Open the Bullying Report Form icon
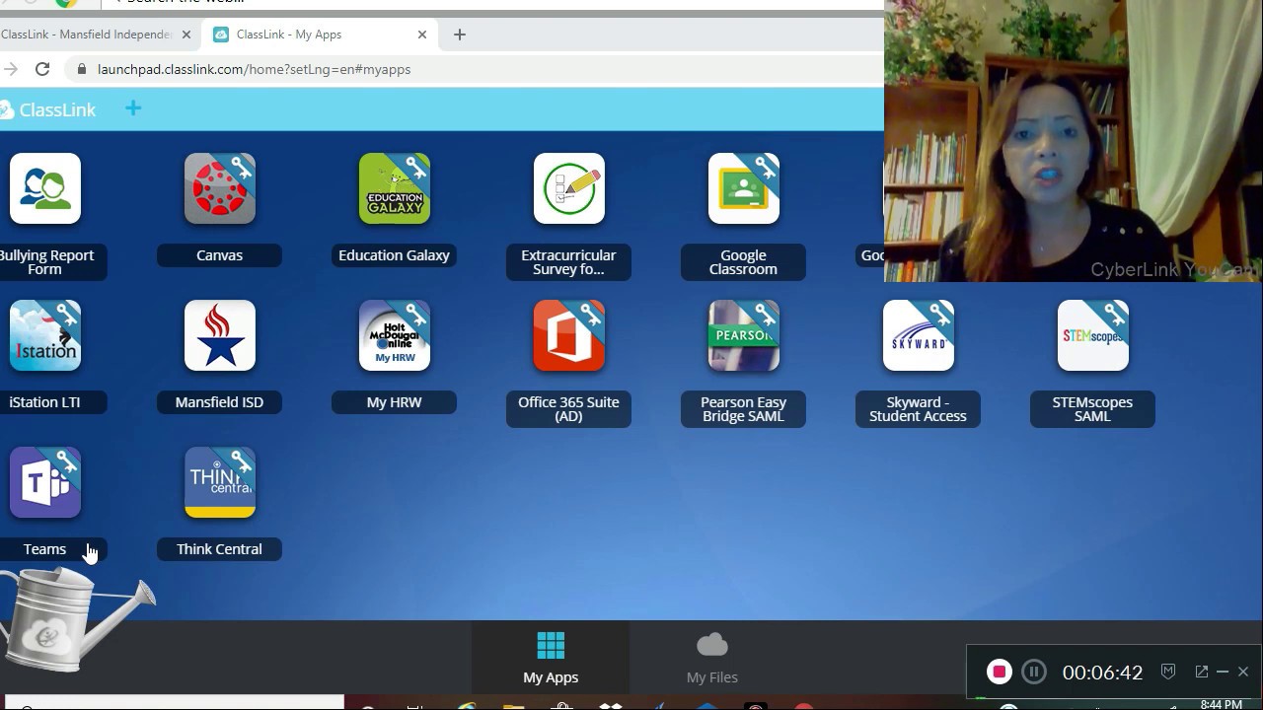The height and width of the screenshot is (710, 1263). pos(44,188)
